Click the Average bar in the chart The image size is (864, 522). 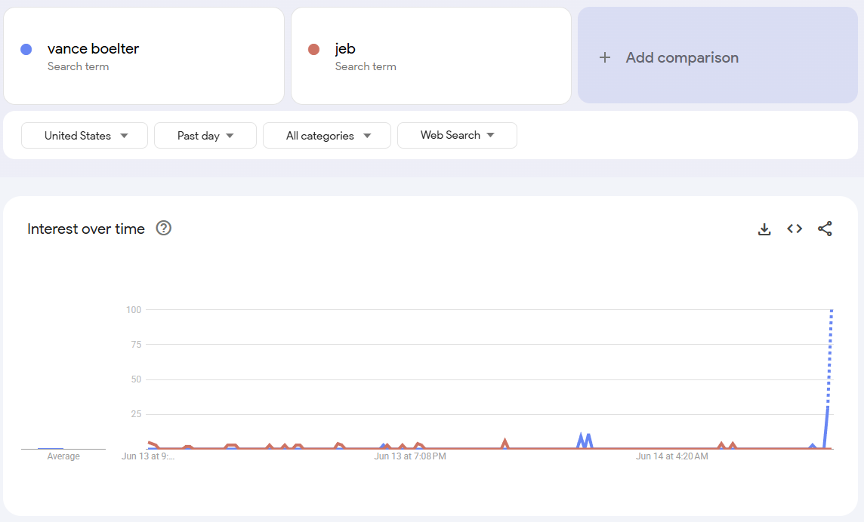pyautogui.click(x=51, y=448)
